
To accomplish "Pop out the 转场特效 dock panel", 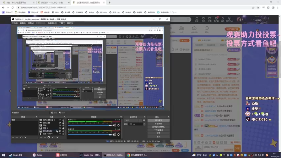I will click(144, 117).
